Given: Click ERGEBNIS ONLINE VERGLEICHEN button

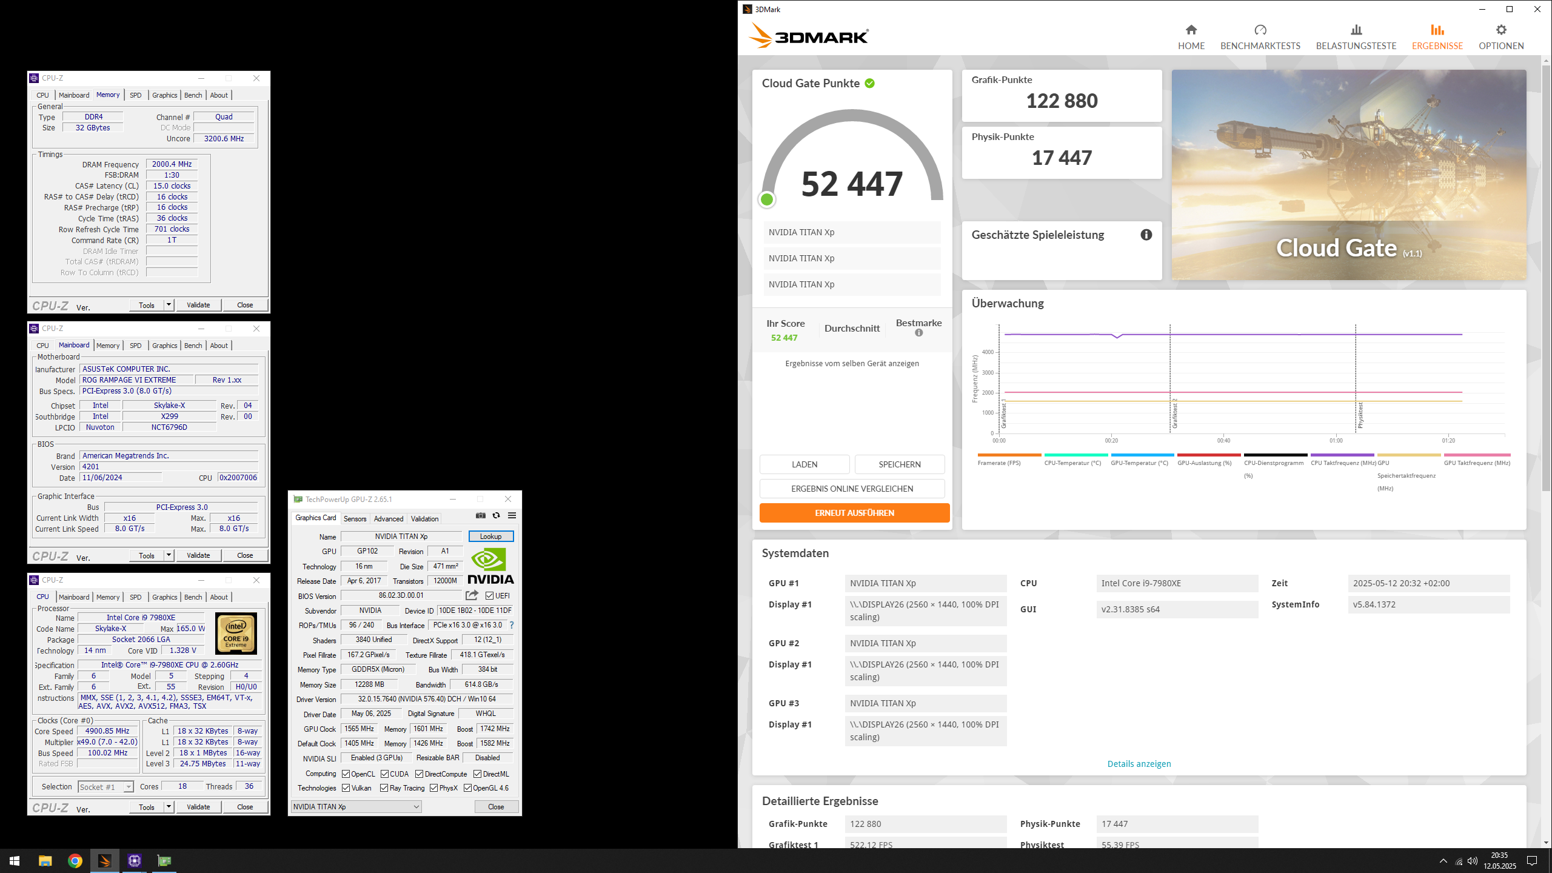Looking at the screenshot, I should [852, 489].
